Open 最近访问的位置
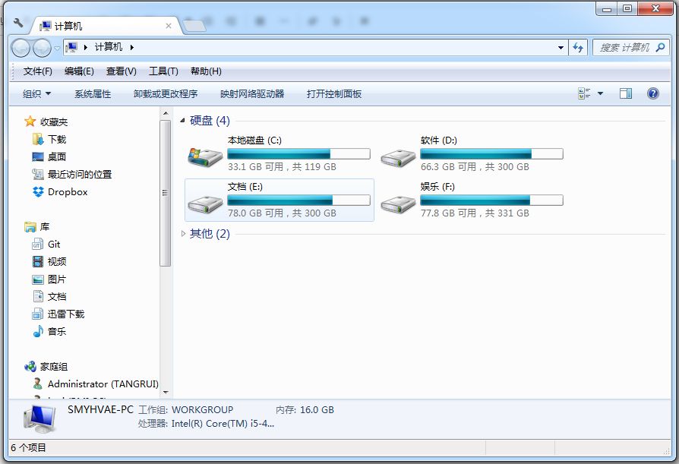The width and height of the screenshot is (679, 464). pyautogui.click(x=80, y=175)
